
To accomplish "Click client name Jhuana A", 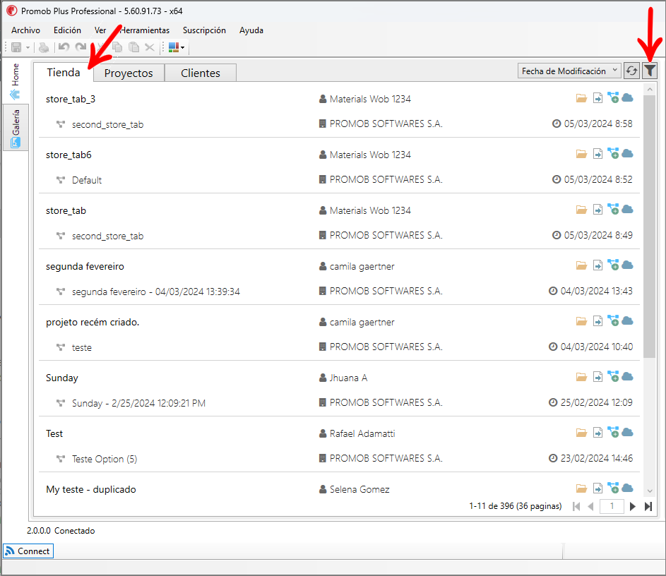I will (x=348, y=378).
